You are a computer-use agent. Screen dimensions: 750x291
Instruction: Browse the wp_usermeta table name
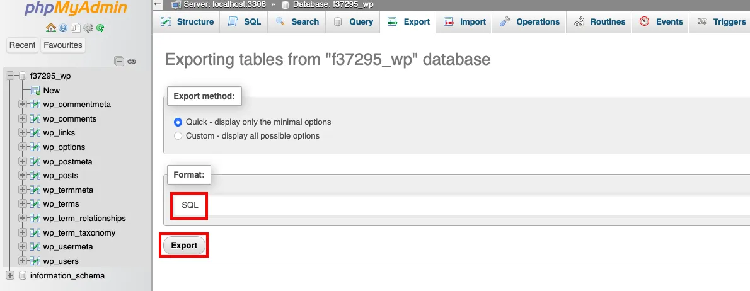[68, 246]
